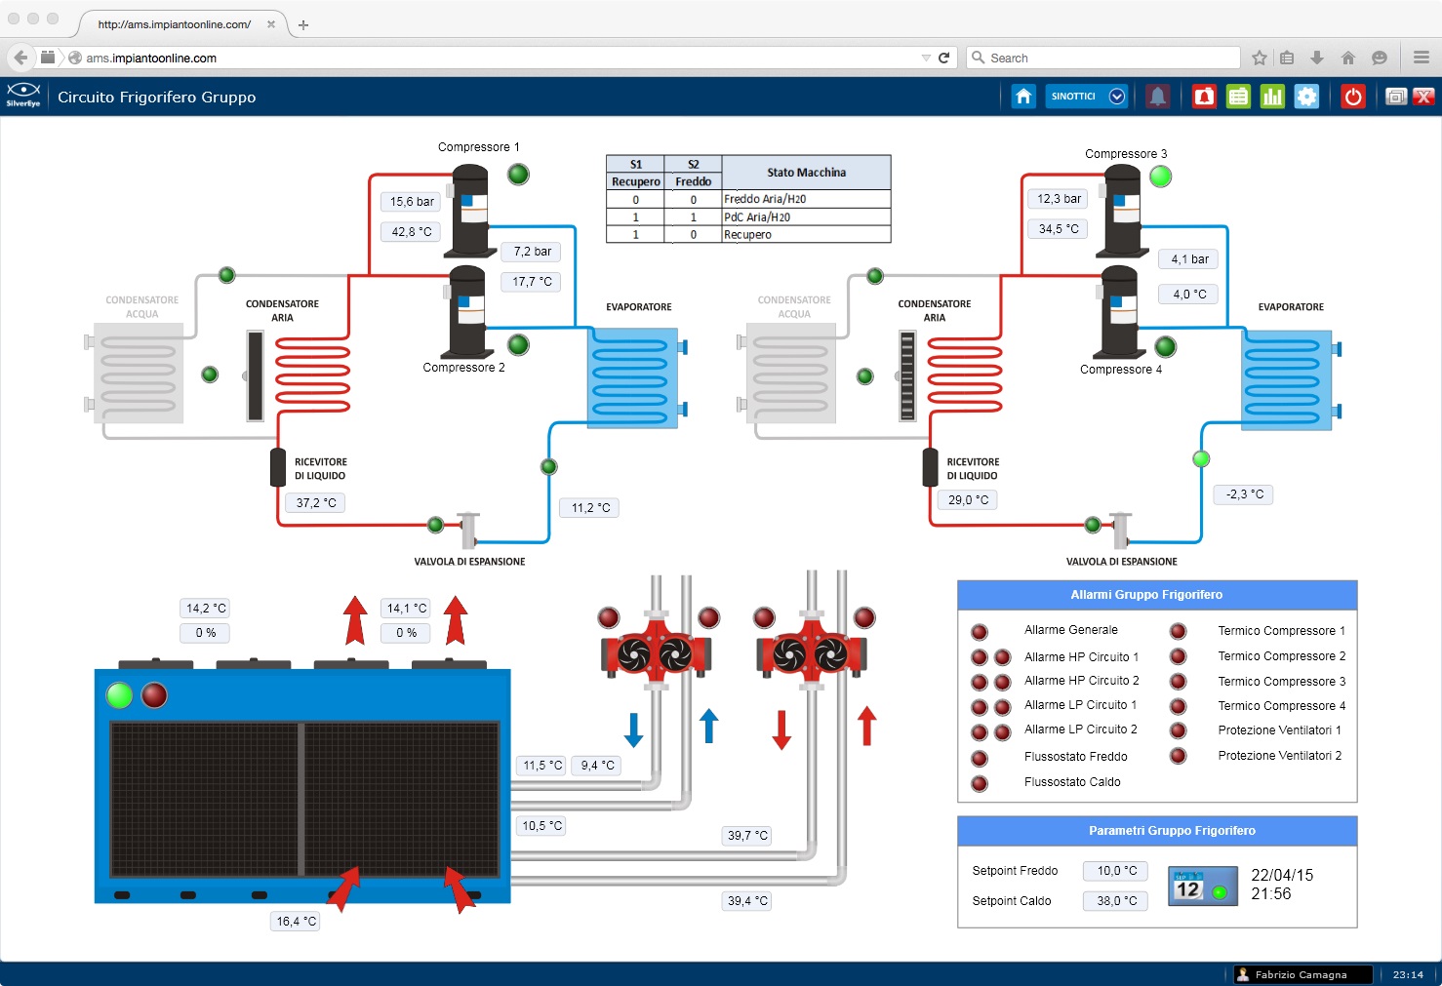Screen dimensions: 1442x986
Task: Click the Setpoint Freddo 10,0 °C value
Action: pos(1116,871)
